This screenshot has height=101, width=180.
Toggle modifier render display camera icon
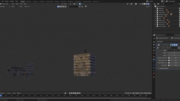click(x=177, y=45)
